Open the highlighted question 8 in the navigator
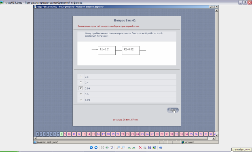 (61, 134)
